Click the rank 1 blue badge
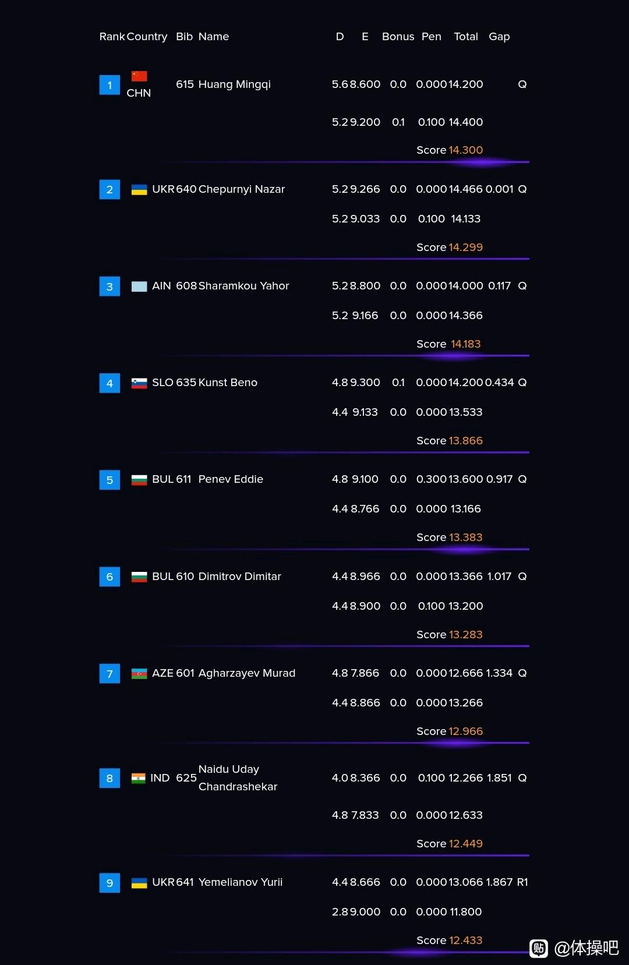 109,85
